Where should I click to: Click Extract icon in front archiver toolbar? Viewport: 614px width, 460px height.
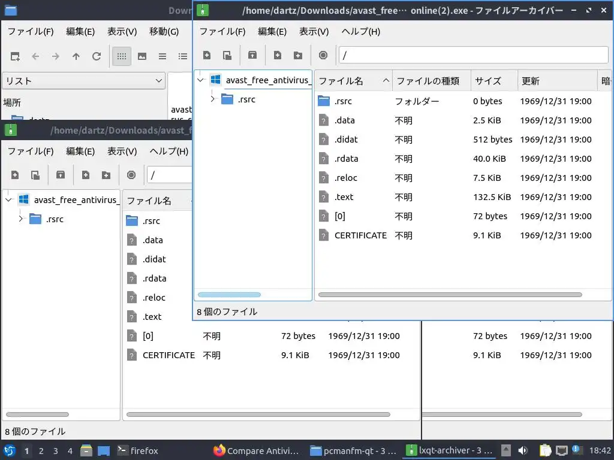tap(252, 56)
